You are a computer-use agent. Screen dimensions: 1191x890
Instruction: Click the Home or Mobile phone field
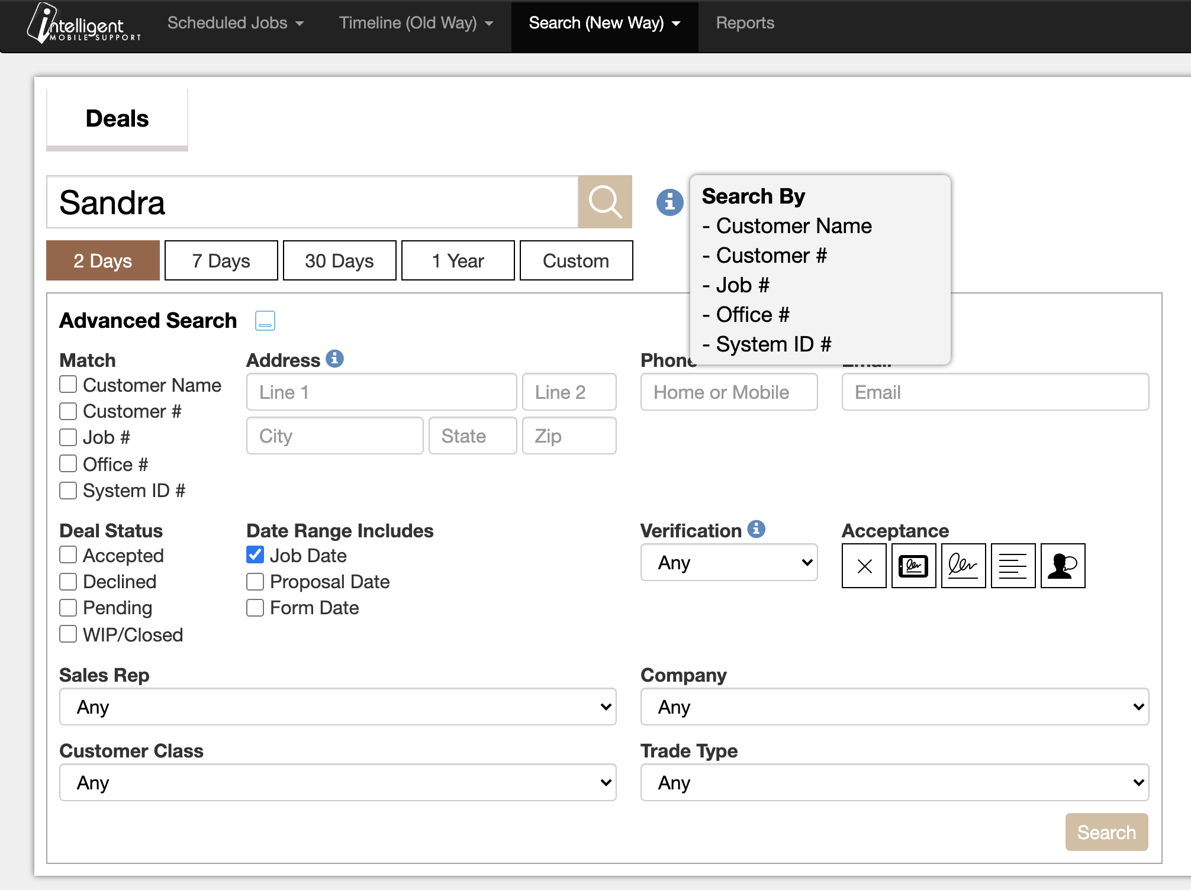pyautogui.click(x=729, y=392)
